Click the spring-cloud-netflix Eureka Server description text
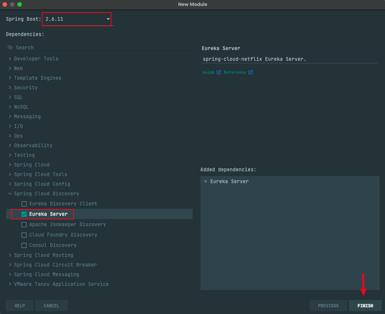The height and width of the screenshot is (314, 385). coord(254,59)
